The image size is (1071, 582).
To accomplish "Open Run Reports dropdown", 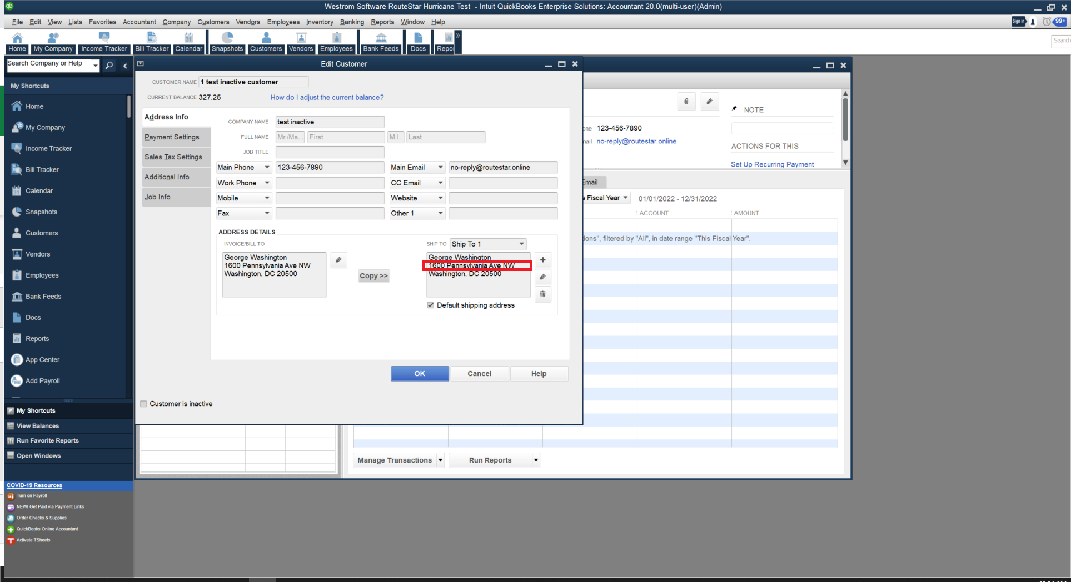I will [x=536, y=460].
